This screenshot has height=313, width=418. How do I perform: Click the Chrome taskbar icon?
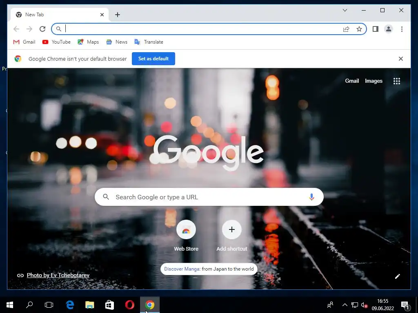tap(150, 305)
